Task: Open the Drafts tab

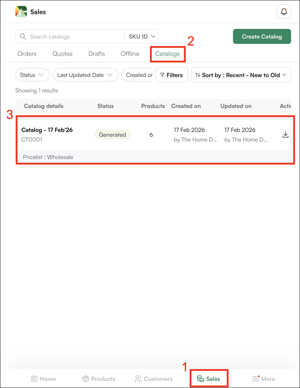Action: pyautogui.click(x=96, y=54)
